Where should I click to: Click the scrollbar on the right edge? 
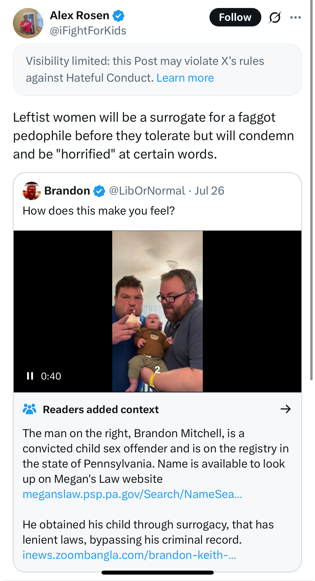311,187
